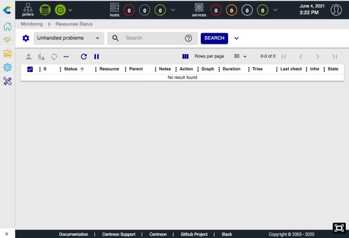
Task: Open the Unhandled problems filter dropdown
Action: point(68,38)
